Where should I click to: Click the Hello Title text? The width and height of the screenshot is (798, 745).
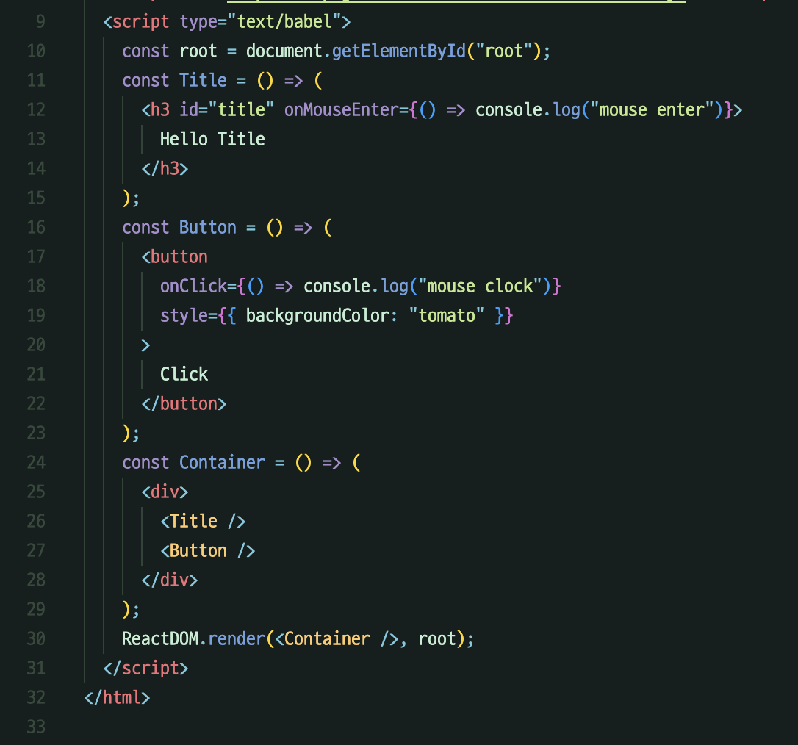[212, 140]
